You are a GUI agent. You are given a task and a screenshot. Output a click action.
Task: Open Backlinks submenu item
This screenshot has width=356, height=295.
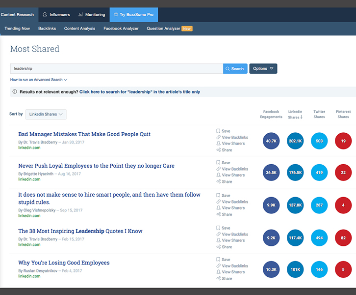point(47,29)
